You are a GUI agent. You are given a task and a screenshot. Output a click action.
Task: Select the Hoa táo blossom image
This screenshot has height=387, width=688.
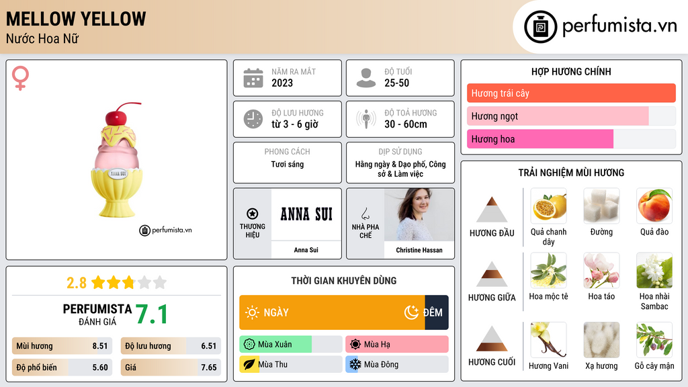point(601,270)
